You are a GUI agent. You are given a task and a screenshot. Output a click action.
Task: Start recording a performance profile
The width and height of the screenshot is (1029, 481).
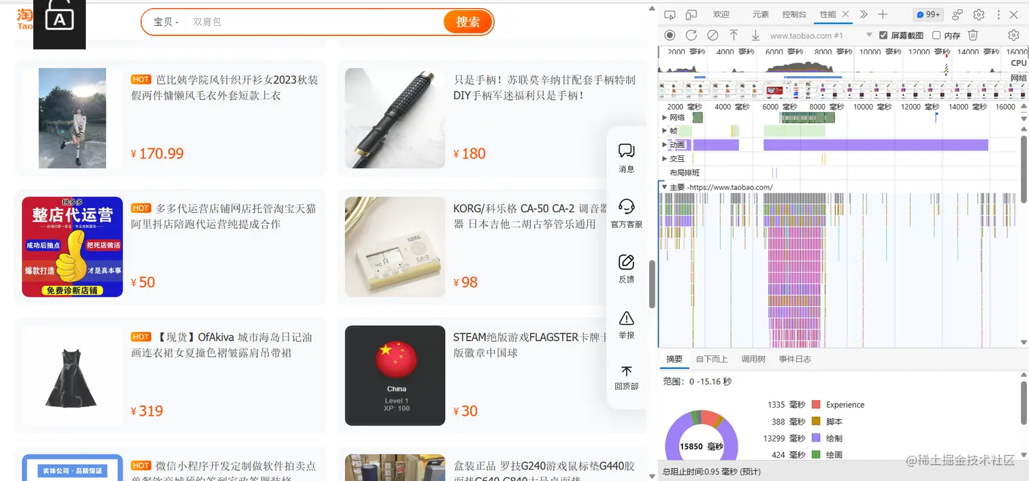pyautogui.click(x=670, y=35)
